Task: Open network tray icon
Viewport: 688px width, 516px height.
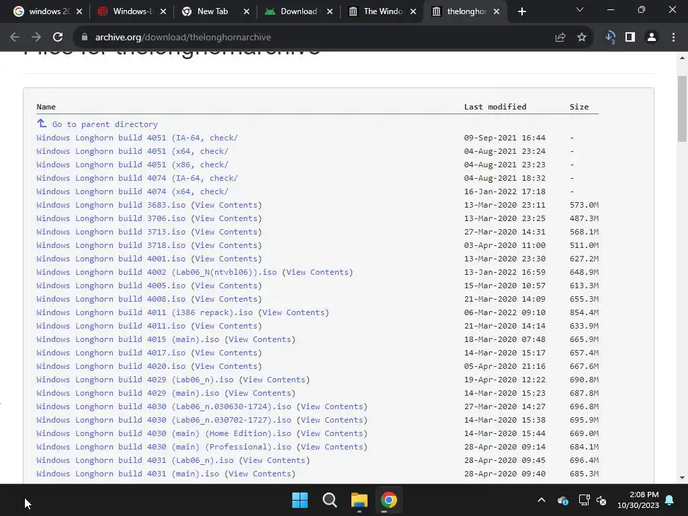Action: point(584,500)
